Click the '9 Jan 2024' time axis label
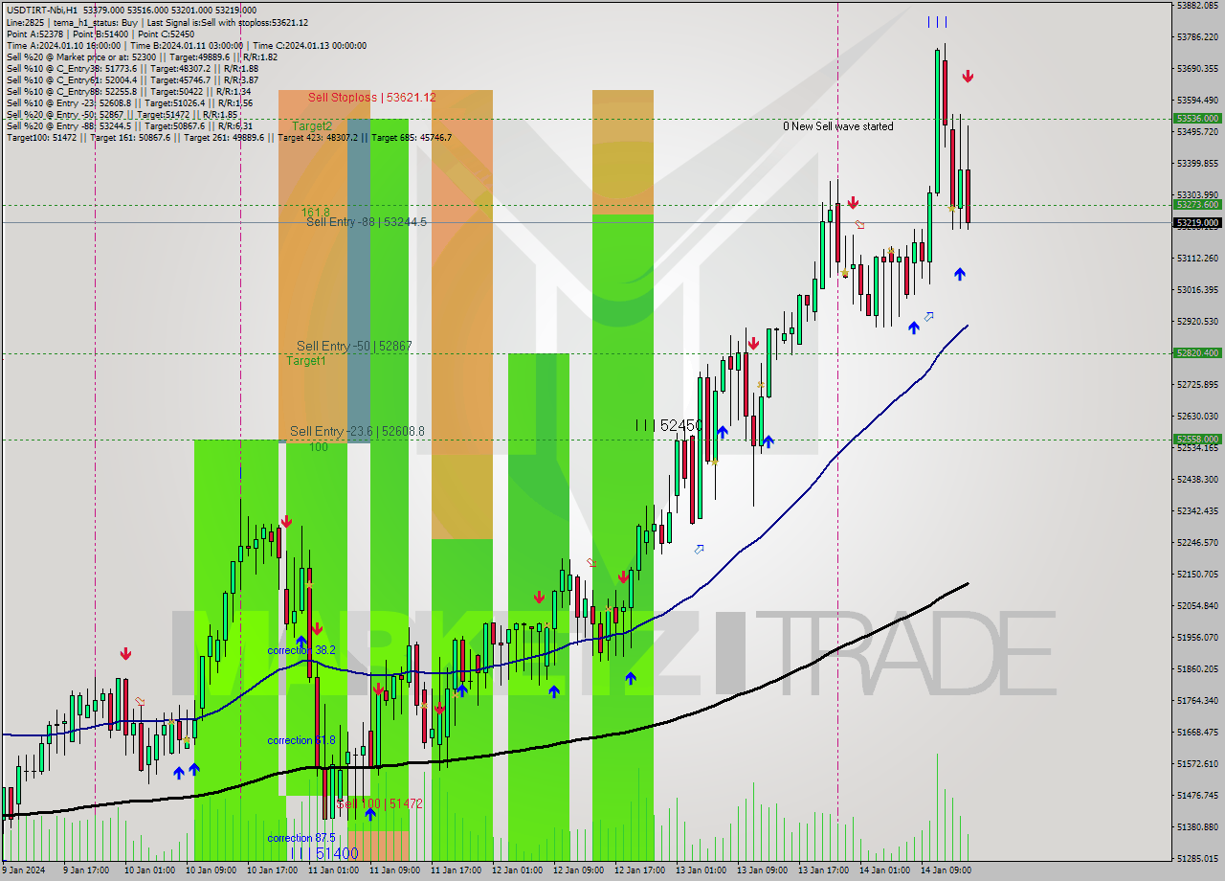The width and height of the screenshot is (1225, 881). [22, 870]
